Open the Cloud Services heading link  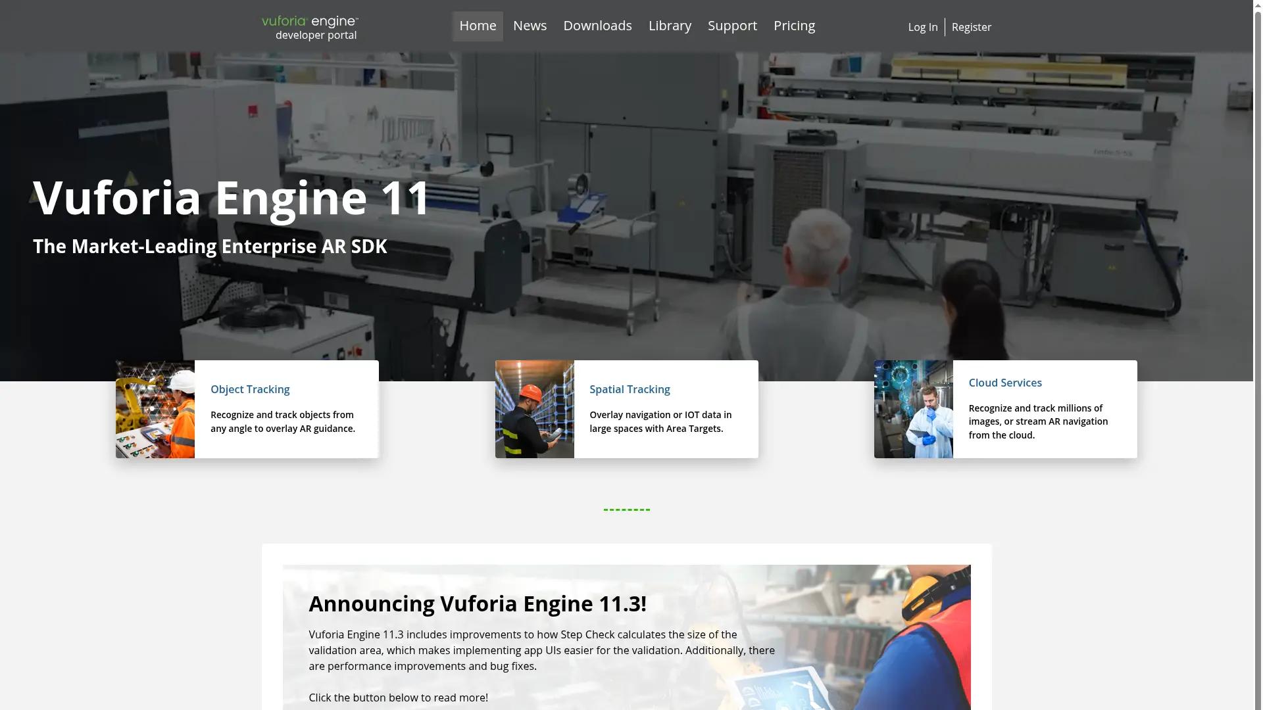click(1004, 383)
